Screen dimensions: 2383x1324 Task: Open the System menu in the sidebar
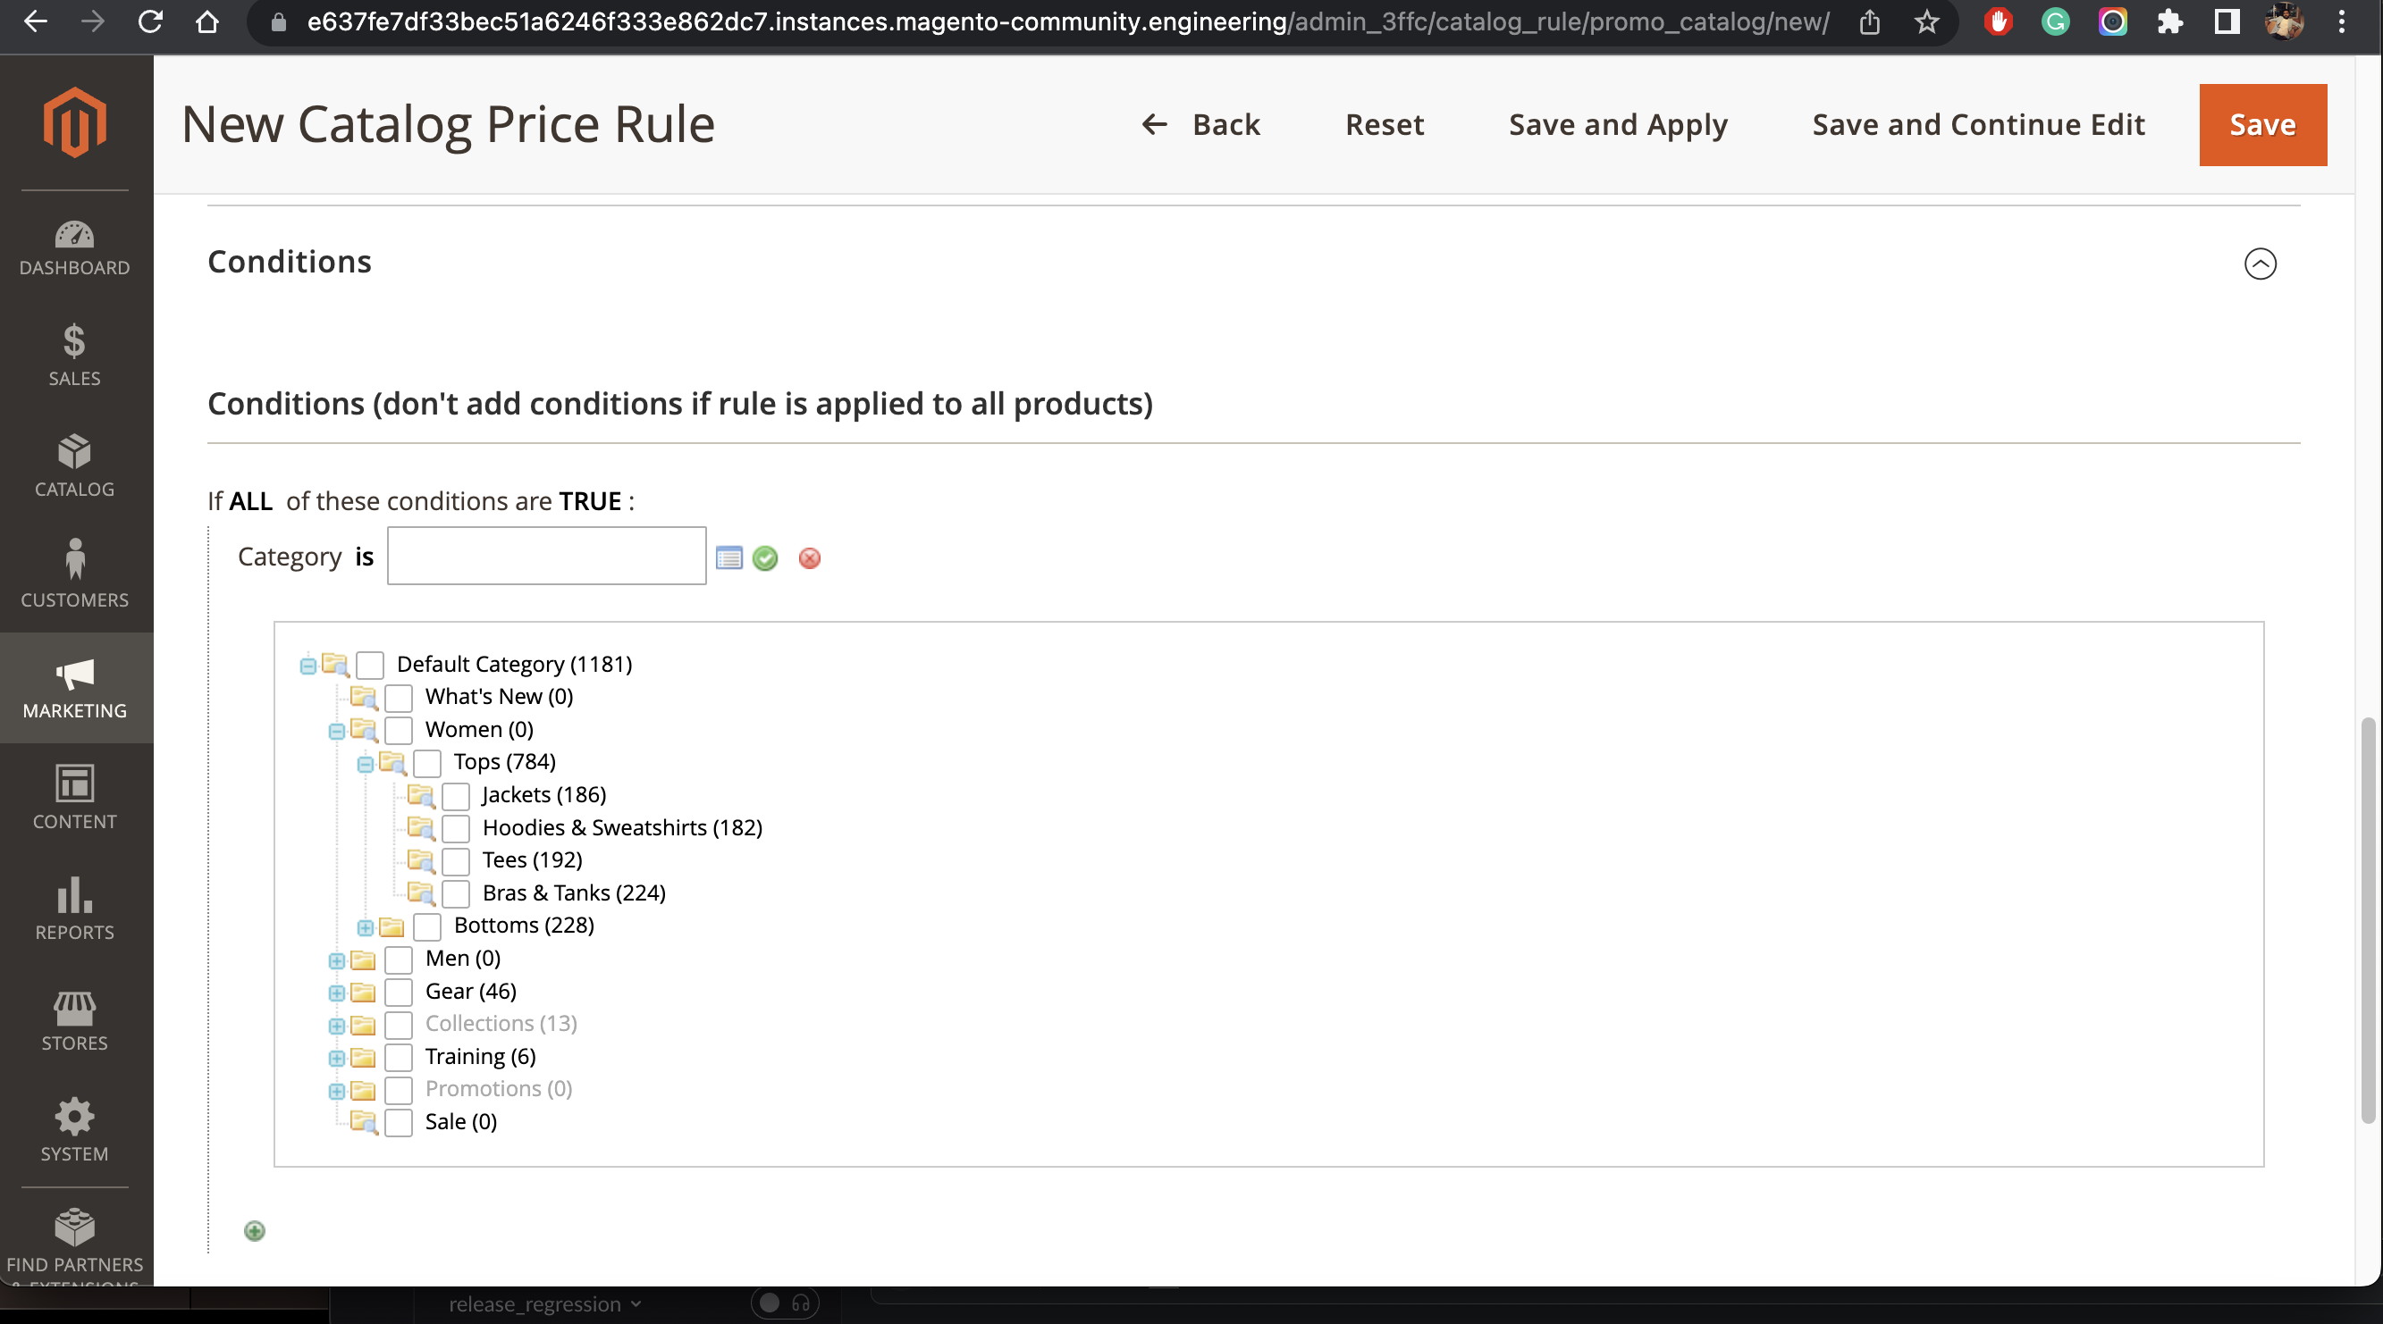74,1130
